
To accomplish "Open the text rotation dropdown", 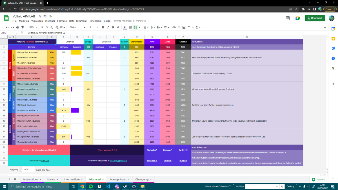I will [167, 27].
